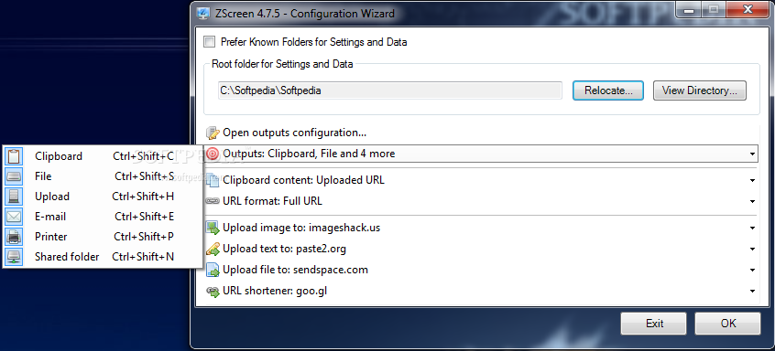This screenshot has width=775, height=351.
Task: Select Upload Ctrl+Shift+H menu entry
Action: pyautogui.click(x=103, y=197)
